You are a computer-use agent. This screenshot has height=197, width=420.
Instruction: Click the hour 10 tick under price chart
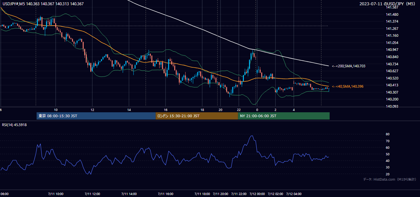coord(56,110)
